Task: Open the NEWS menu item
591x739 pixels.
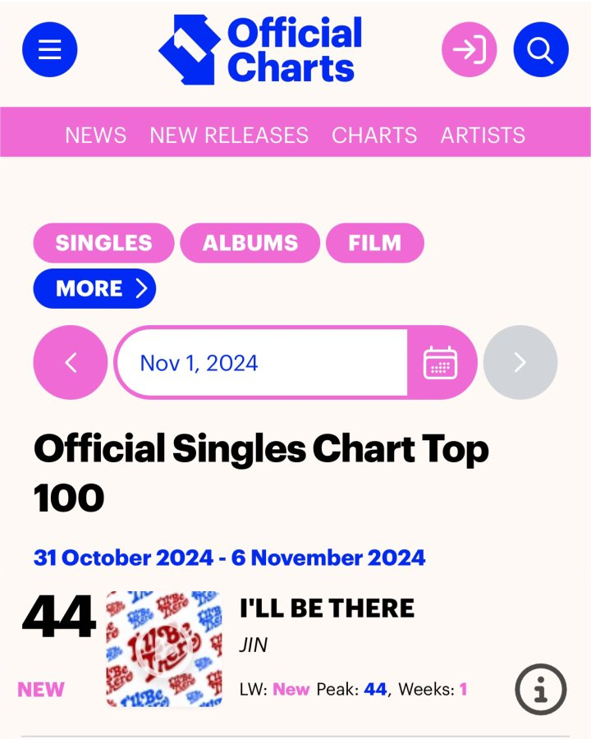Action: (x=96, y=135)
